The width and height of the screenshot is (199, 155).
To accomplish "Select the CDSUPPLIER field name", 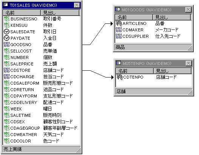I will coord(136,36).
